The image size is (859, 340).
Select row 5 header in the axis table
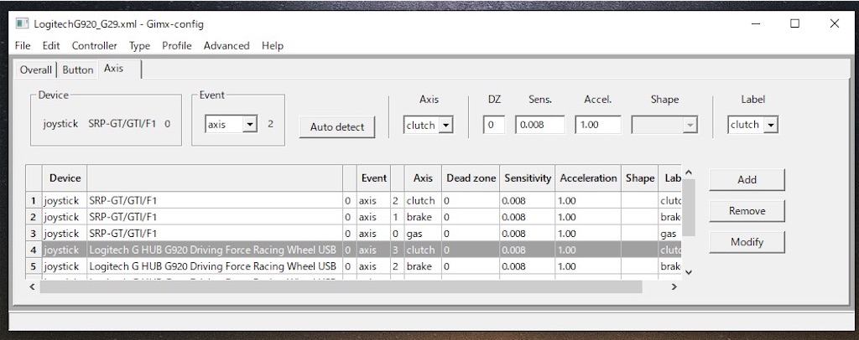tap(34, 266)
